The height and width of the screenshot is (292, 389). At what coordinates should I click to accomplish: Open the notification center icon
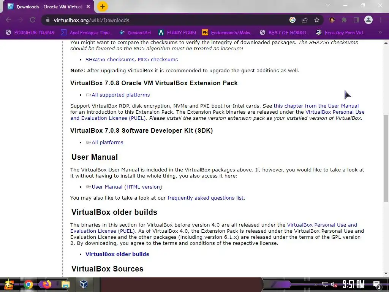point(377,285)
